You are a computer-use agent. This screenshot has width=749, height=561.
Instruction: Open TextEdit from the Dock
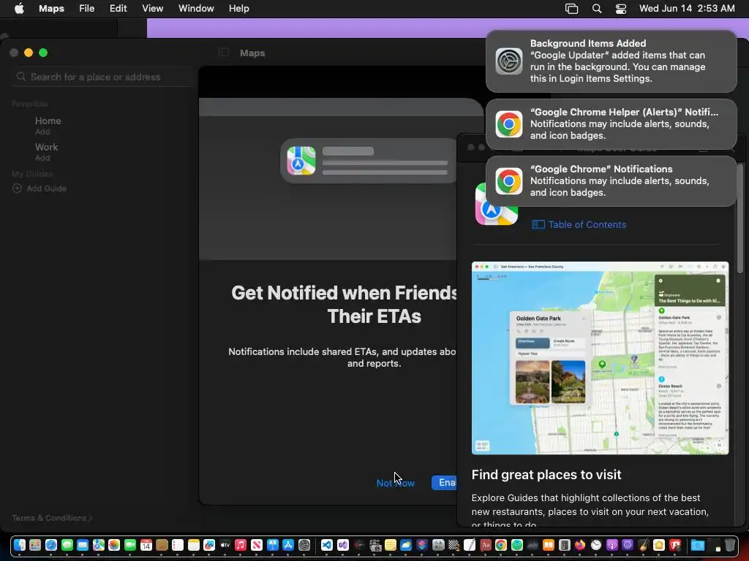pyautogui.click(x=469, y=545)
